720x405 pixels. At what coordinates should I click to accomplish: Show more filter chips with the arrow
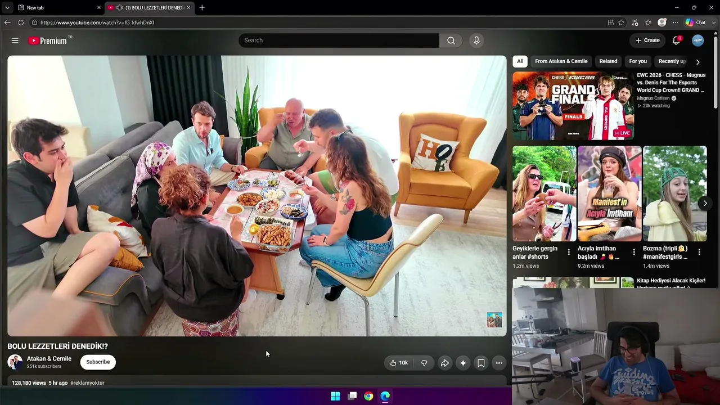697,62
